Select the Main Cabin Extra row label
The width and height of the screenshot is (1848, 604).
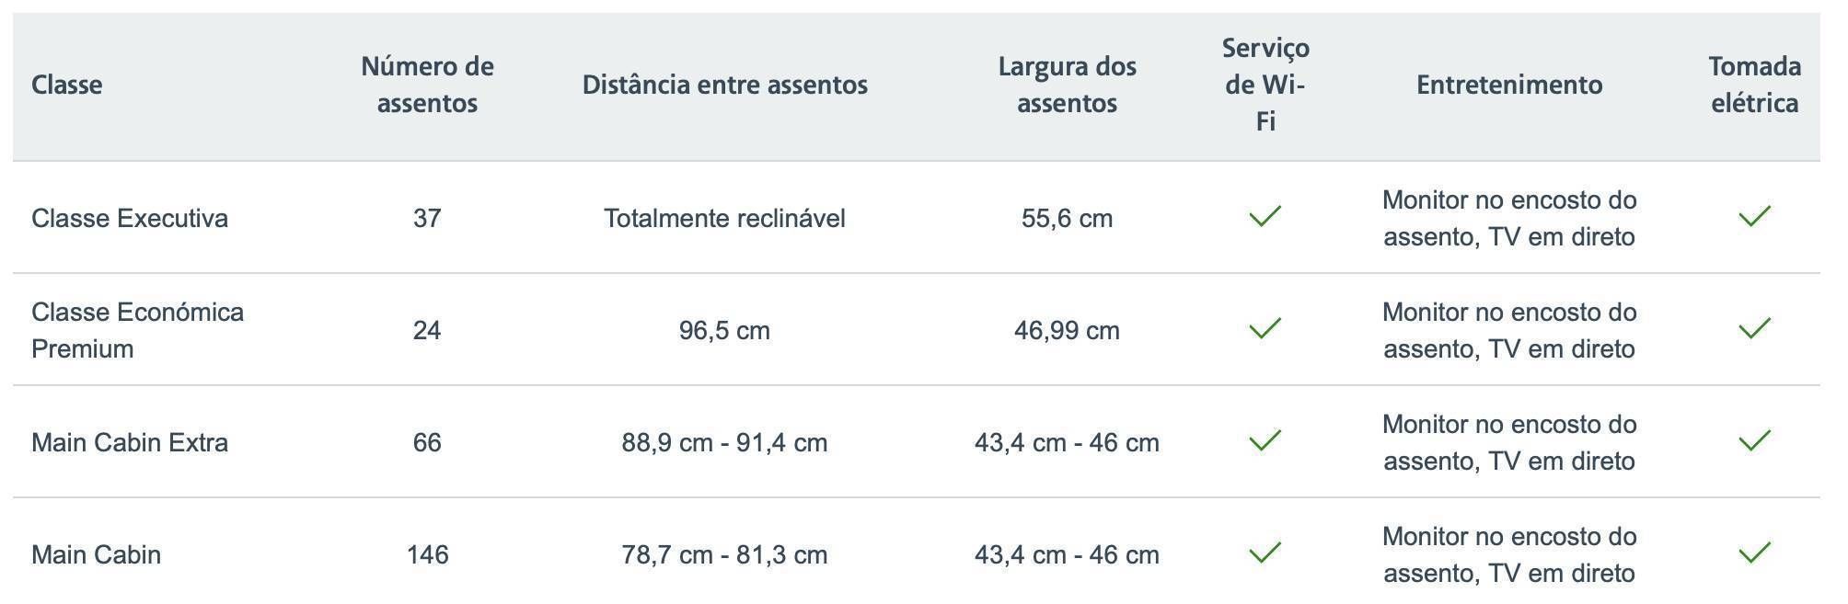pos(130,442)
